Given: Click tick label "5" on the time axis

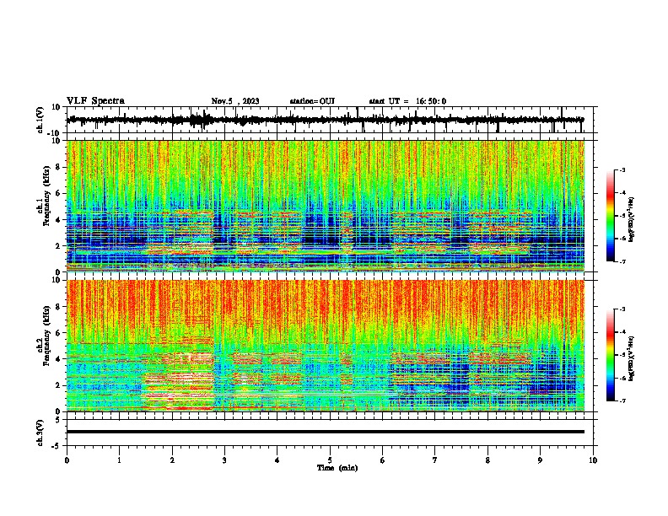Looking at the screenshot, I should tap(330, 460).
